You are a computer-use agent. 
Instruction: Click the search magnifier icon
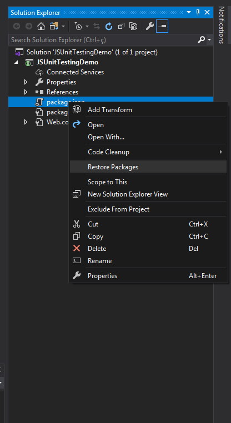pos(202,40)
